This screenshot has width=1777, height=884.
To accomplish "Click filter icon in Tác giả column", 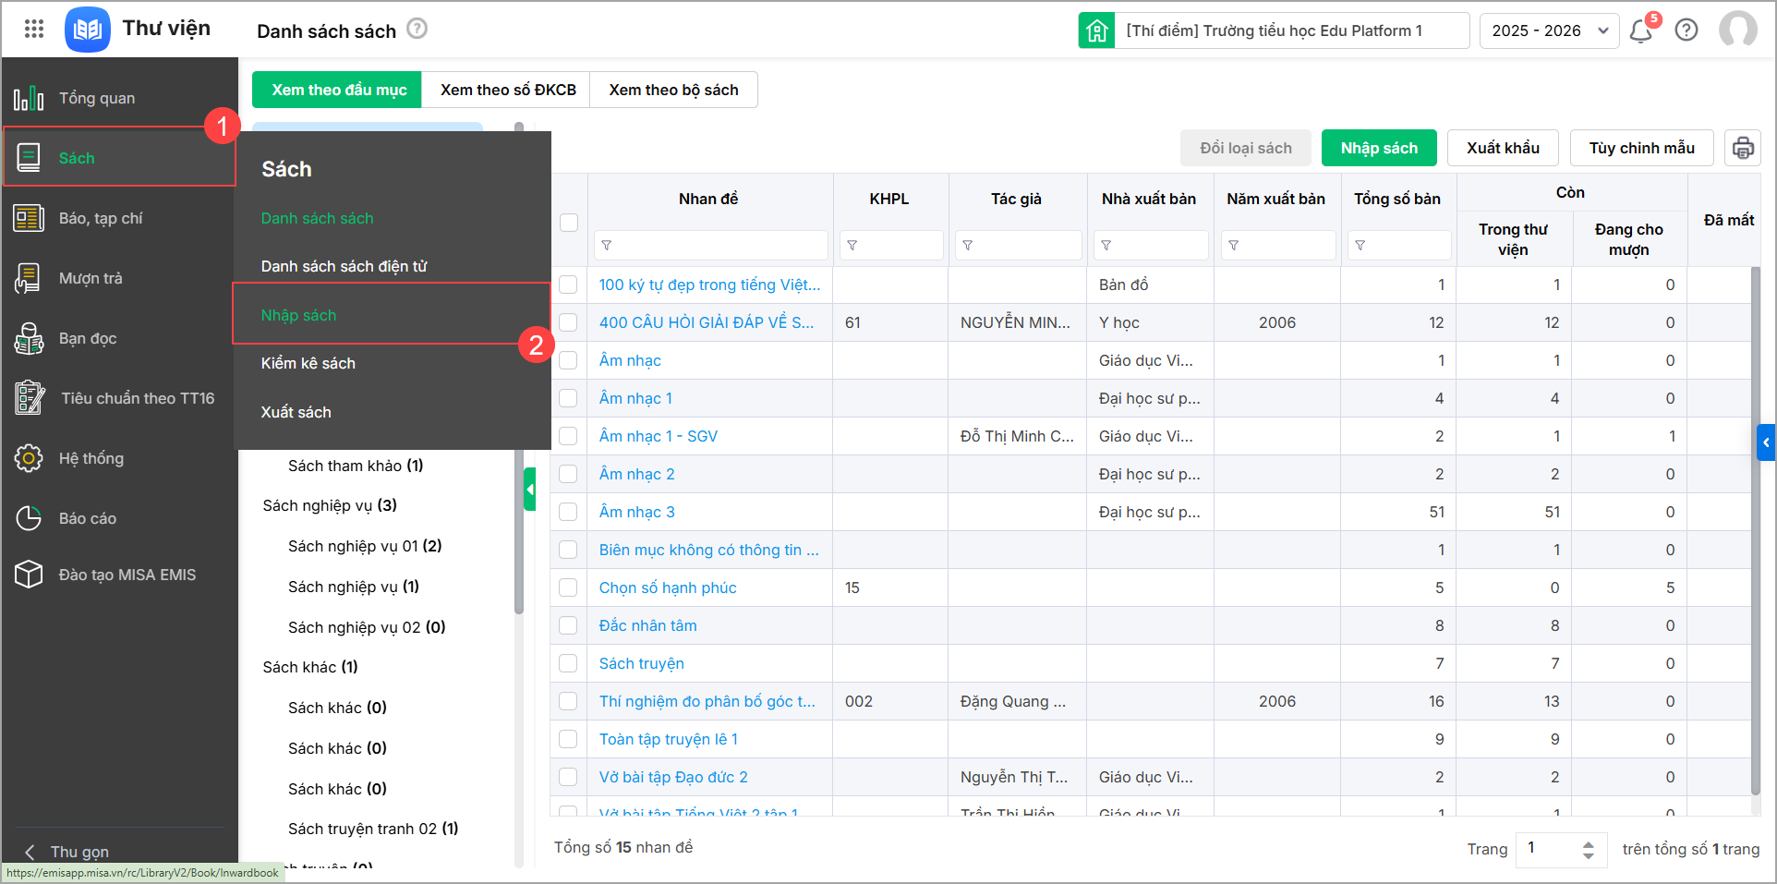I will 968,246.
